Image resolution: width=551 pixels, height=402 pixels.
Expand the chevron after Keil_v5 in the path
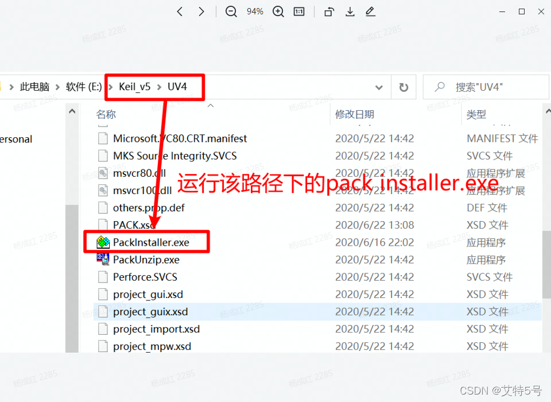pyautogui.click(x=159, y=87)
